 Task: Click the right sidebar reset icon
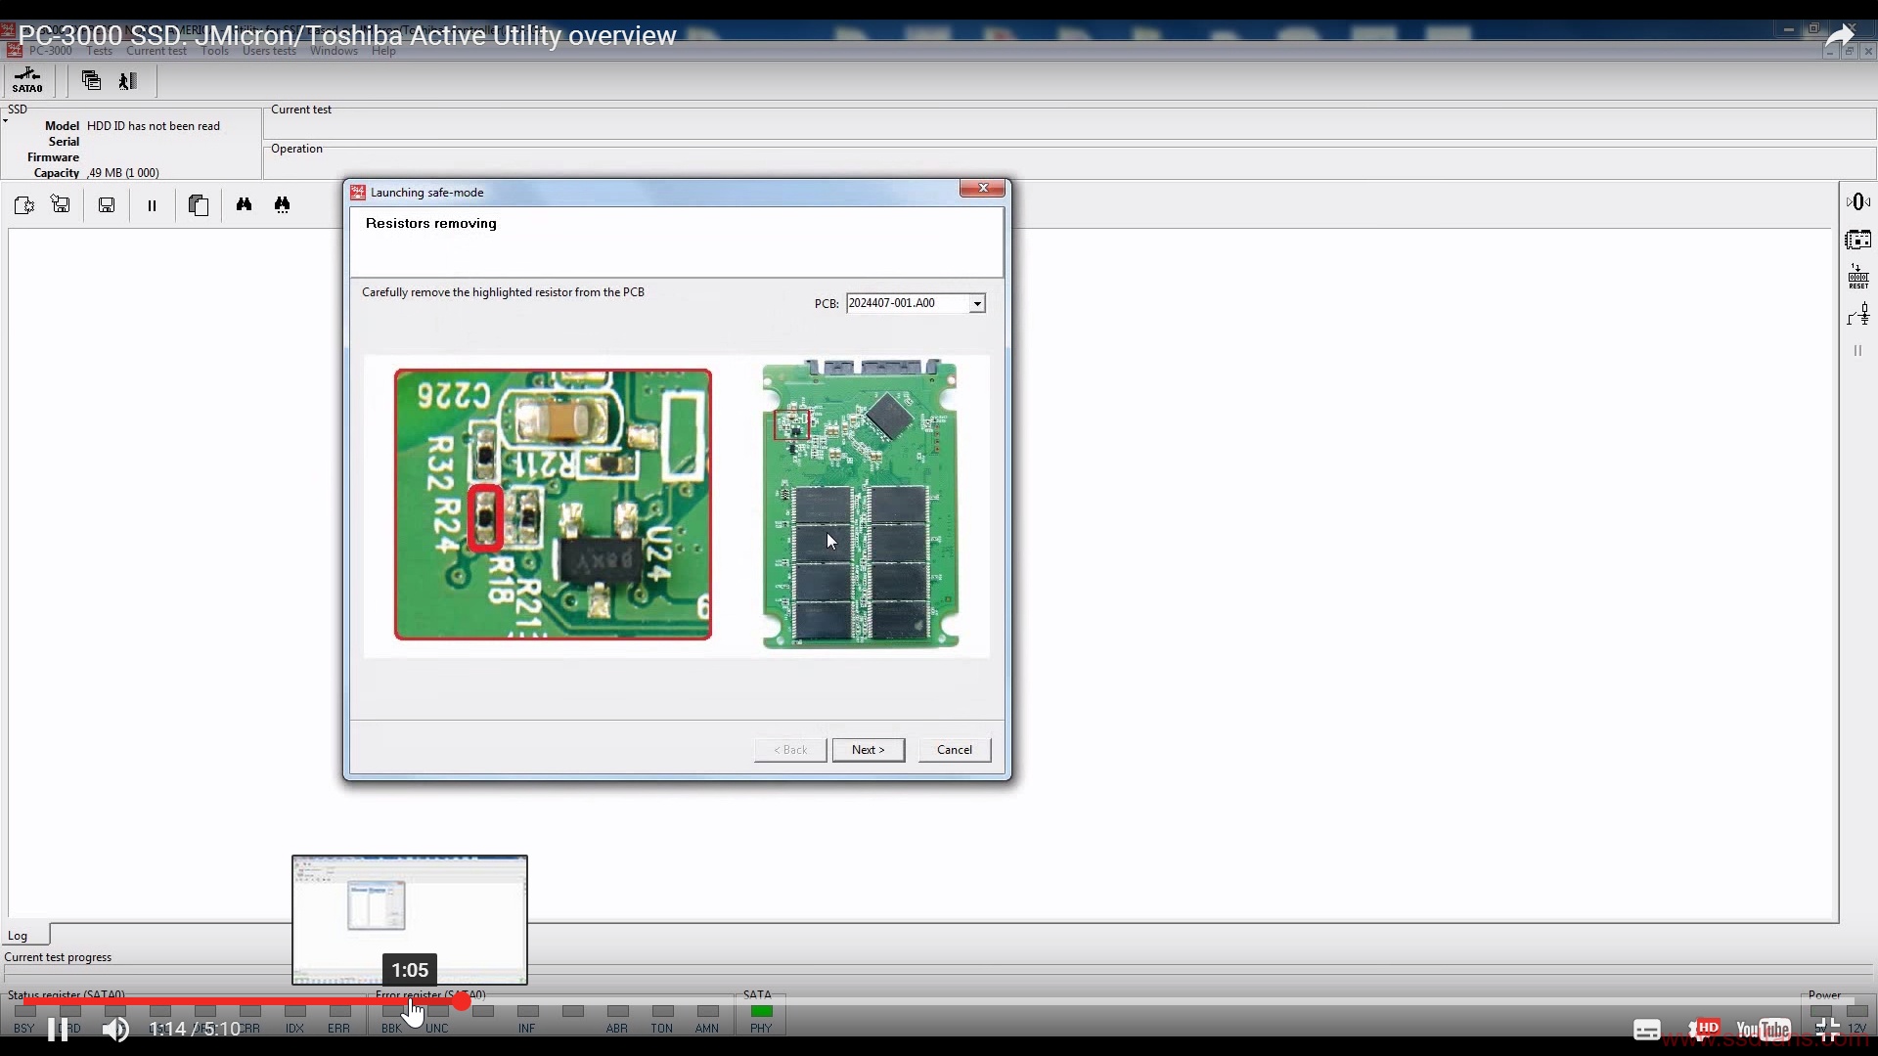pyautogui.click(x=1858, y=276)
